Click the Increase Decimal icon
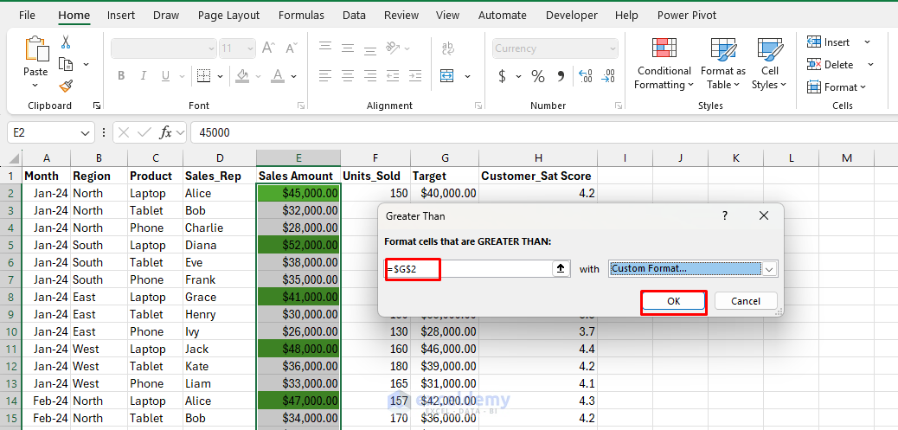898x430 pixels. pos(586,75)
